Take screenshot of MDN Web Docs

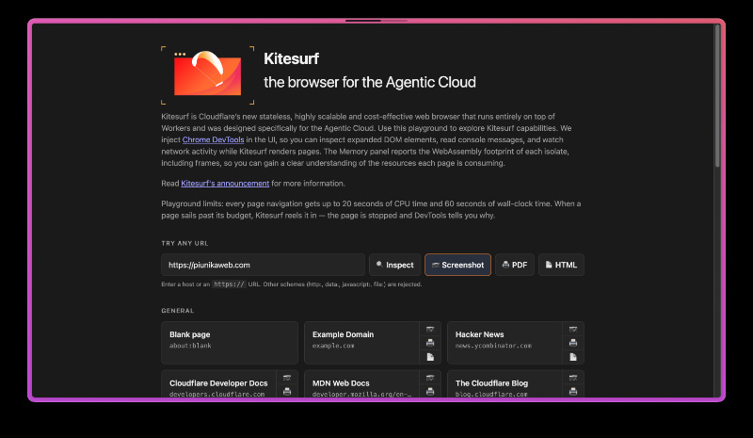pos(430,378)
